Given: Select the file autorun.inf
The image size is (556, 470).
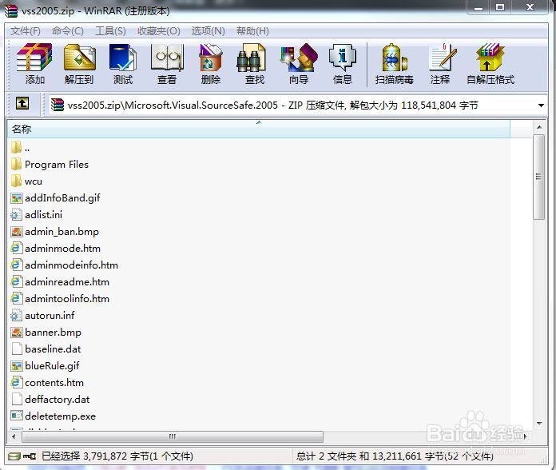Looking at the screenshot, I should tap(50, 316).
